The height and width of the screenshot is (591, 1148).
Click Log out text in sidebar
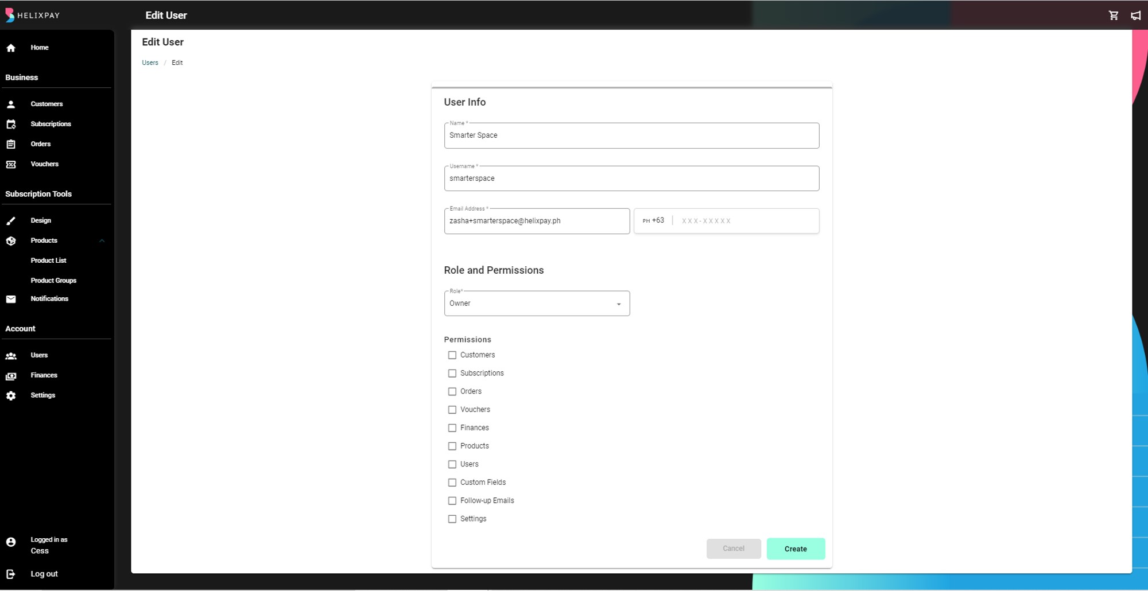(x=44, y=574)
